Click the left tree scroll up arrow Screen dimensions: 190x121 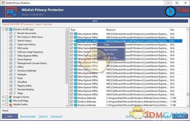click(66, 29)
